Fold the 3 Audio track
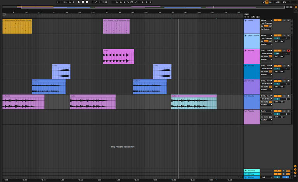The image size is (298, 182). tap(245, 51)
